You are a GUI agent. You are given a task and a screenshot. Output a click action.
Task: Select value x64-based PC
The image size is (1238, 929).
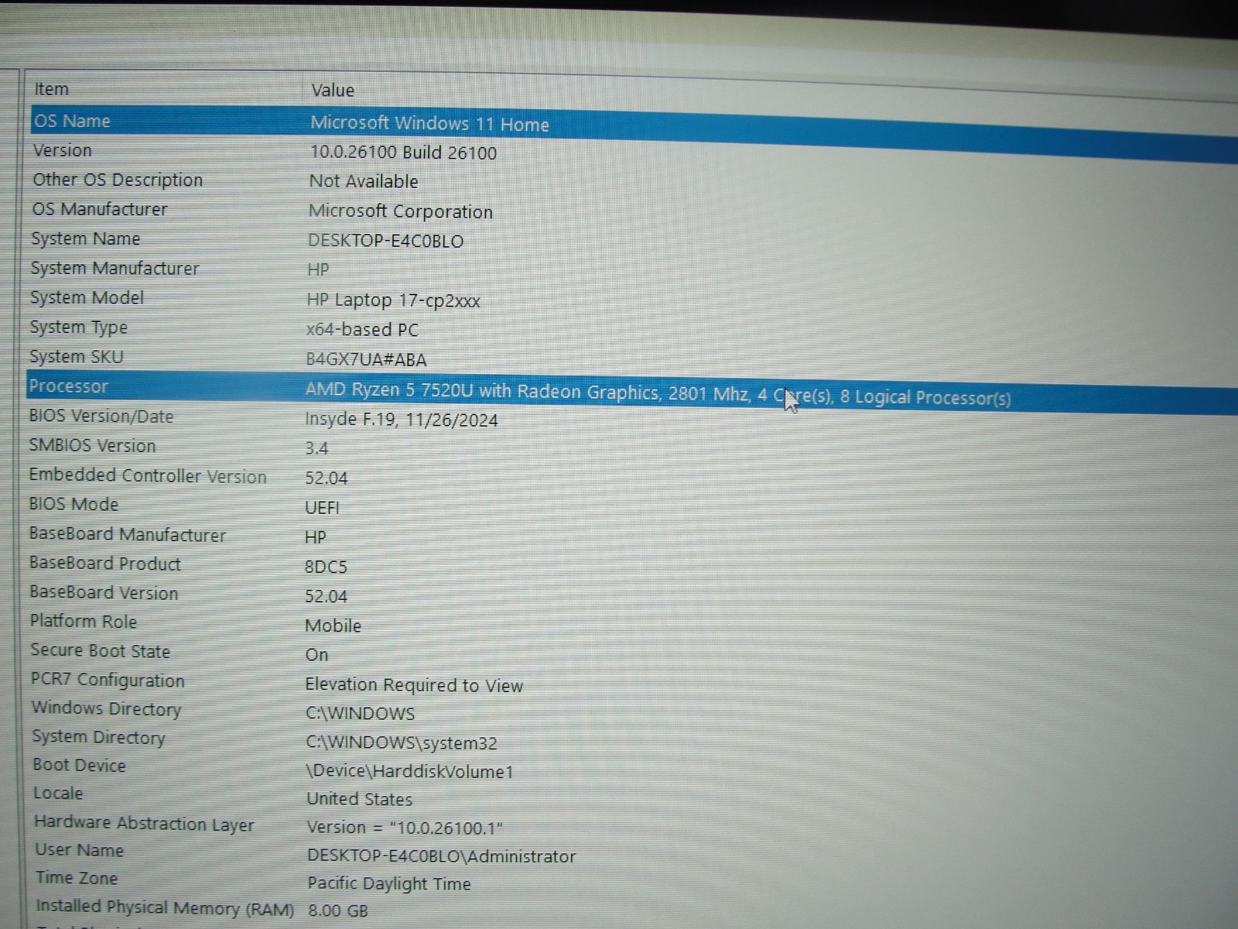pos(361,330)
